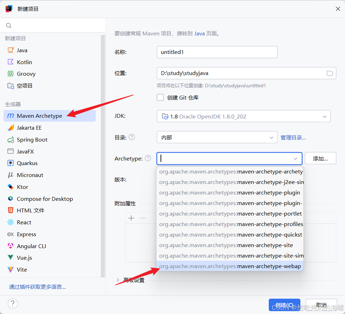Image resolution: width=345 pixels, height=314 pixels.
Task: Click the 名称 field containing untitled1
Action: [217, 52]
